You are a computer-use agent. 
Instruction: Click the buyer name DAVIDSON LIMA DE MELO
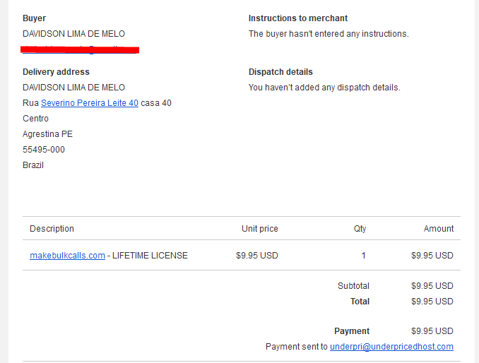pos(73,34)
